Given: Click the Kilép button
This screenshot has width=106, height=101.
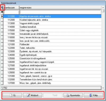Looking at the screenshot, I should 93,95.
